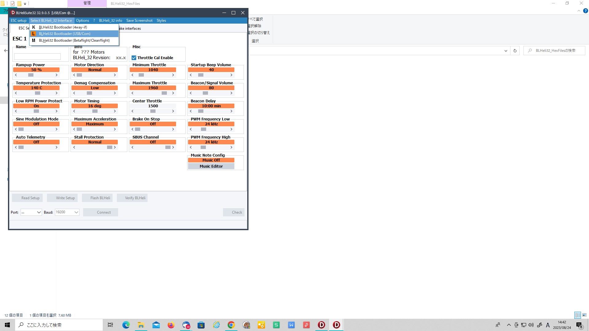The height and width of the screenshot is (331, 589).
Task: Increase Motor Timing with right arrow
Action: click(115, 111)
